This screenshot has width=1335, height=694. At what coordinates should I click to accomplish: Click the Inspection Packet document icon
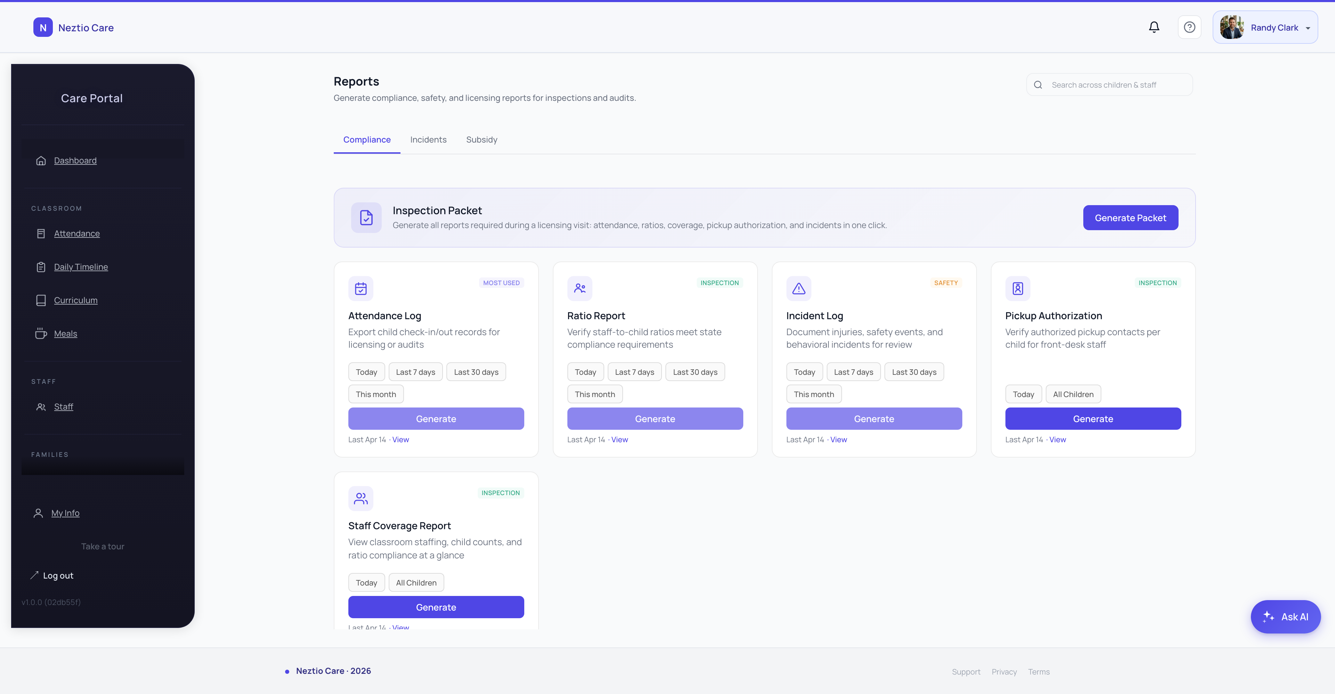366,218
